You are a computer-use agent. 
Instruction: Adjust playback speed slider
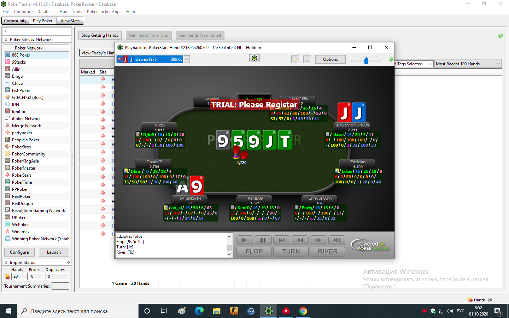pyautogui.click(x=367, y=60)
